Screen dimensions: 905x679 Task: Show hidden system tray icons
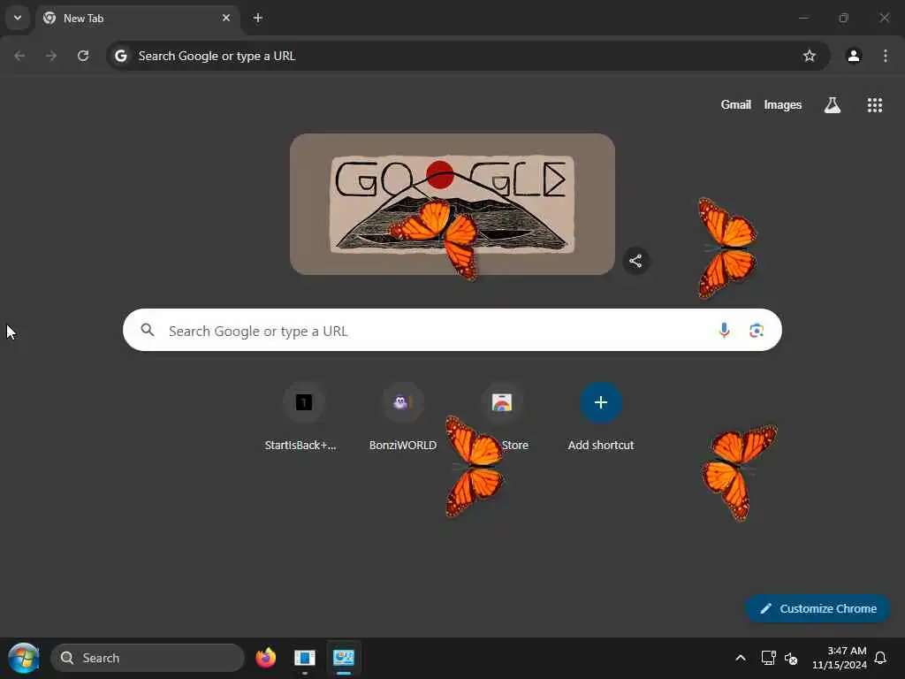click(x=741, y=658)
